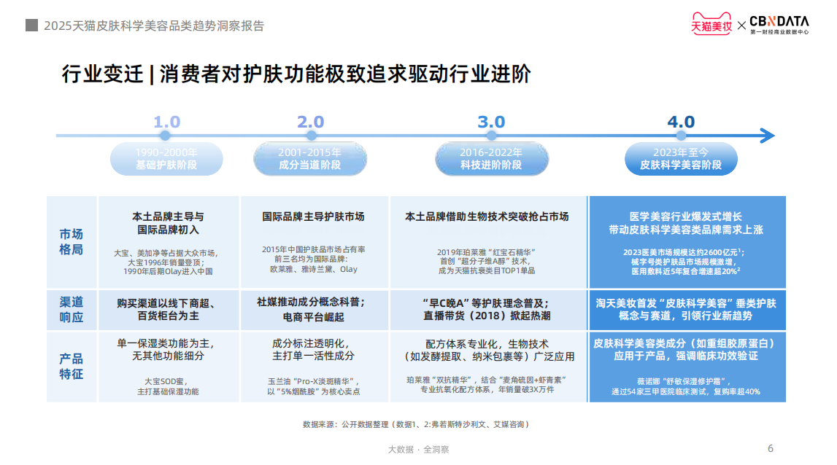Click the 国际品牌主导护肤市场 cell heading
The image size is (837, 465).
click(x=313, y=216)
